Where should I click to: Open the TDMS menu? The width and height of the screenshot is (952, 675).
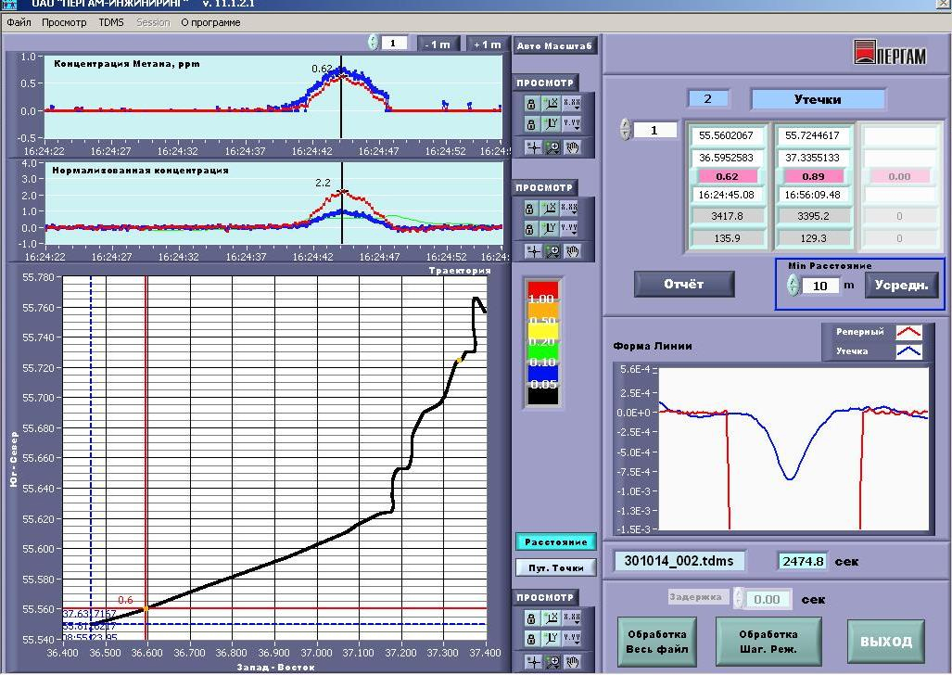click(111, 22)
